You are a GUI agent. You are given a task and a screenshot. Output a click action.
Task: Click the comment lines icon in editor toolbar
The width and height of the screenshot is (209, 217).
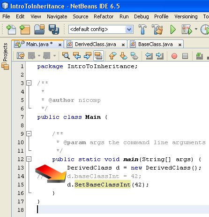(x=200, y=56)
